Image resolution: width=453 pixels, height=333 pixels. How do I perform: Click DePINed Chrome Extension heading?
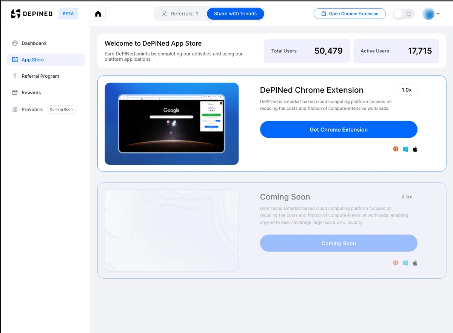tap(312, 90)
